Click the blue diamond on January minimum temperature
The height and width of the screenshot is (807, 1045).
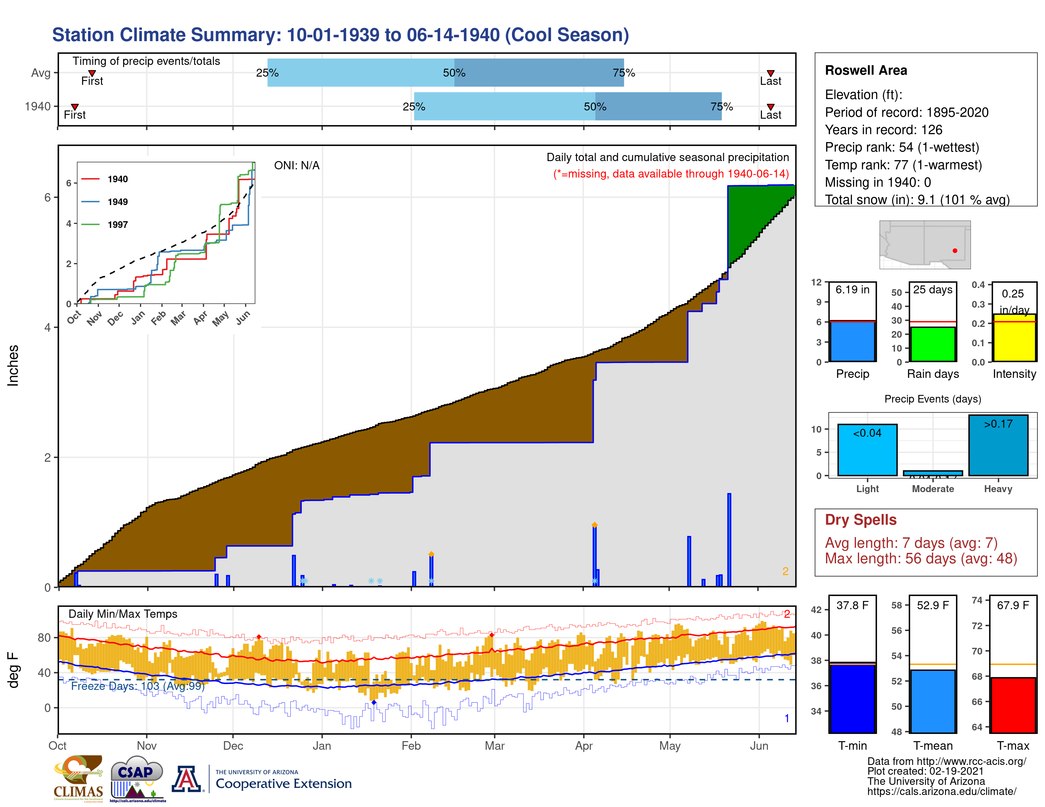374,702
